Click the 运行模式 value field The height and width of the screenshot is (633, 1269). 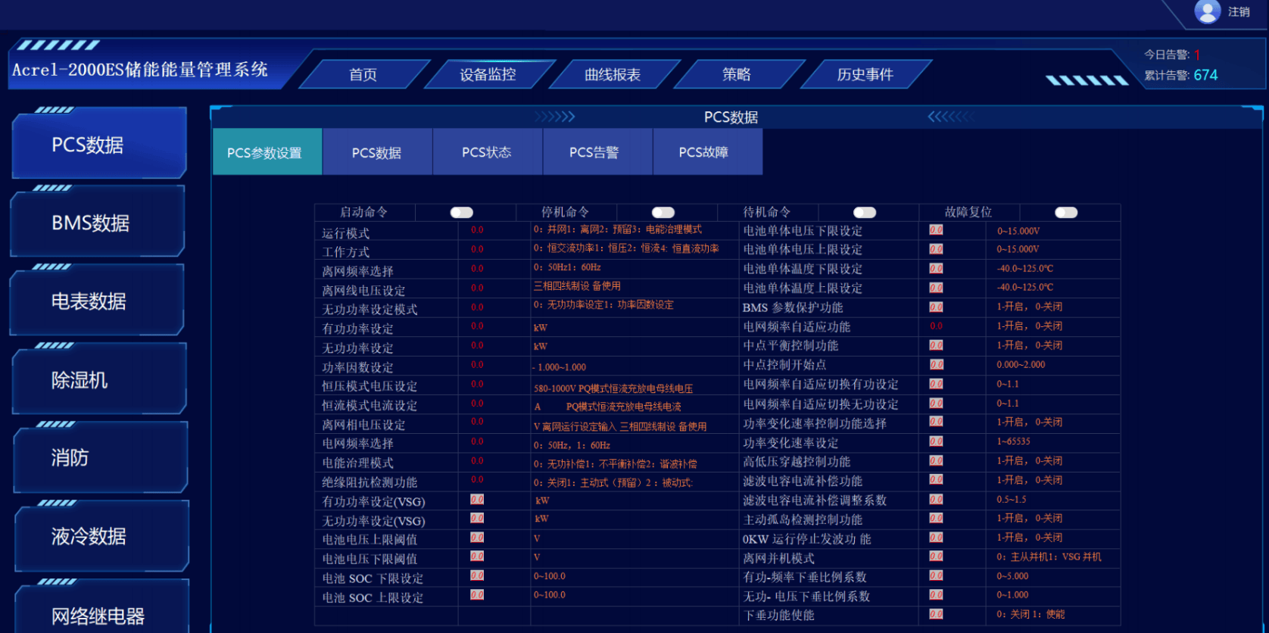click(x=477, y=230)
